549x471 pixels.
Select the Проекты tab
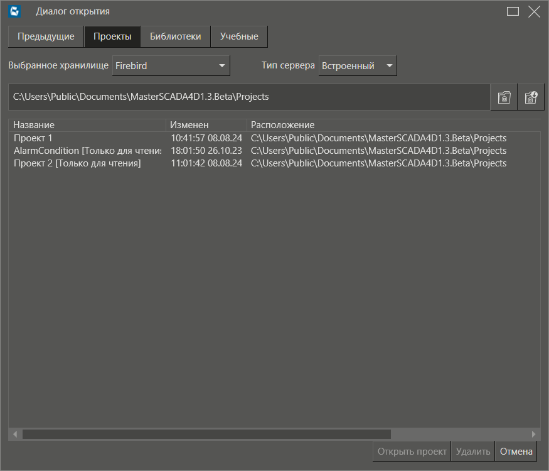112,36
